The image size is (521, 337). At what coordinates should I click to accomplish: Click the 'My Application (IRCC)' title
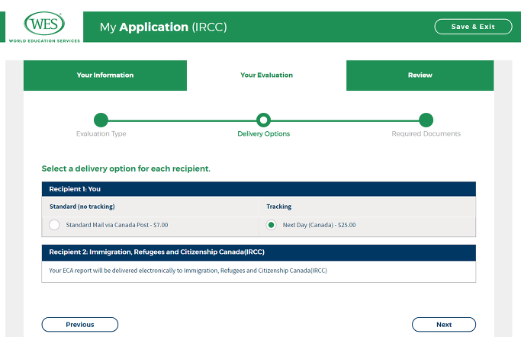tap(163, 27)
